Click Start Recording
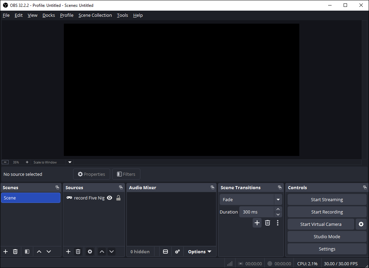The width and height of the screenshot is (369, 268). click(x=327, y=212)
